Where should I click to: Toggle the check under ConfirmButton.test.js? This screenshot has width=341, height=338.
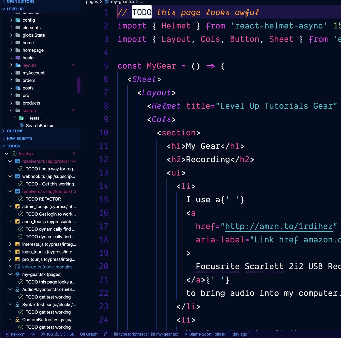[x=21, y=327]
